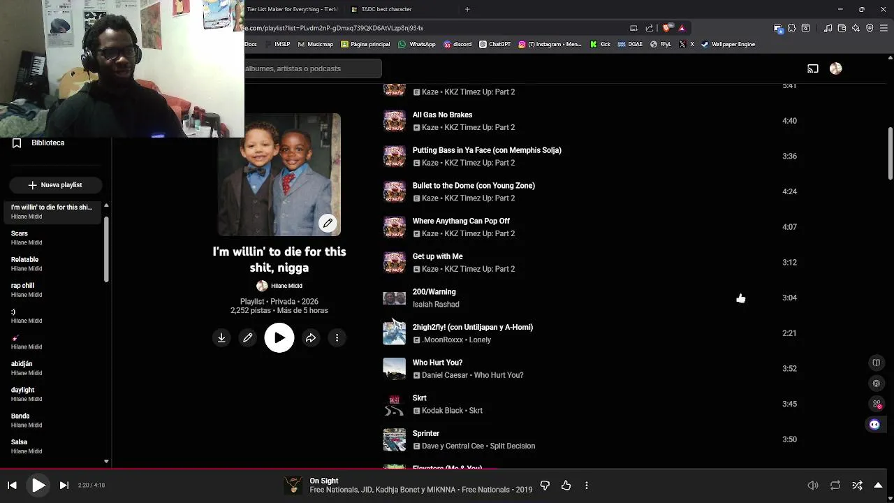
Task: Click the sidebar scroll down arrow
Action: tap(106, 461)
